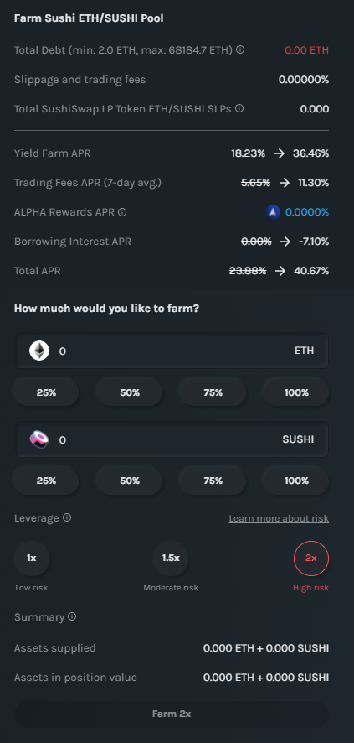Click the ALPHA token logo icon
354x743 pixels.
click(x=273, y=212)
